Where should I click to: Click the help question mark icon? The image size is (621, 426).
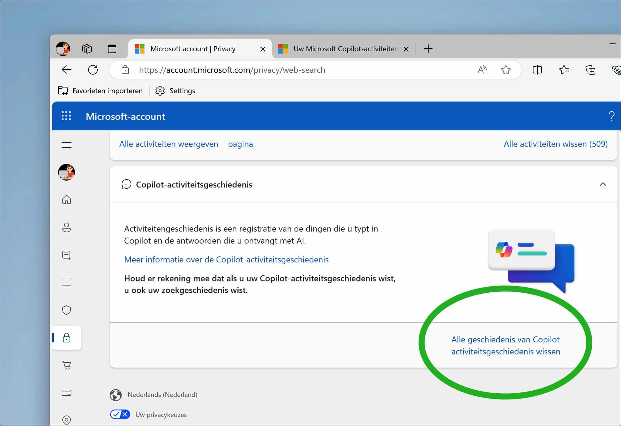tap(612, 116)
